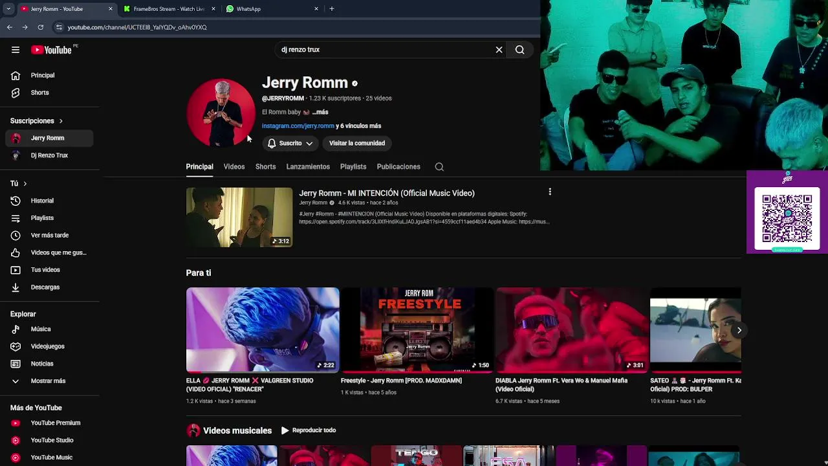828x466 pixels.
Task: Open YouTube Premium link
Action: (50, 423)
